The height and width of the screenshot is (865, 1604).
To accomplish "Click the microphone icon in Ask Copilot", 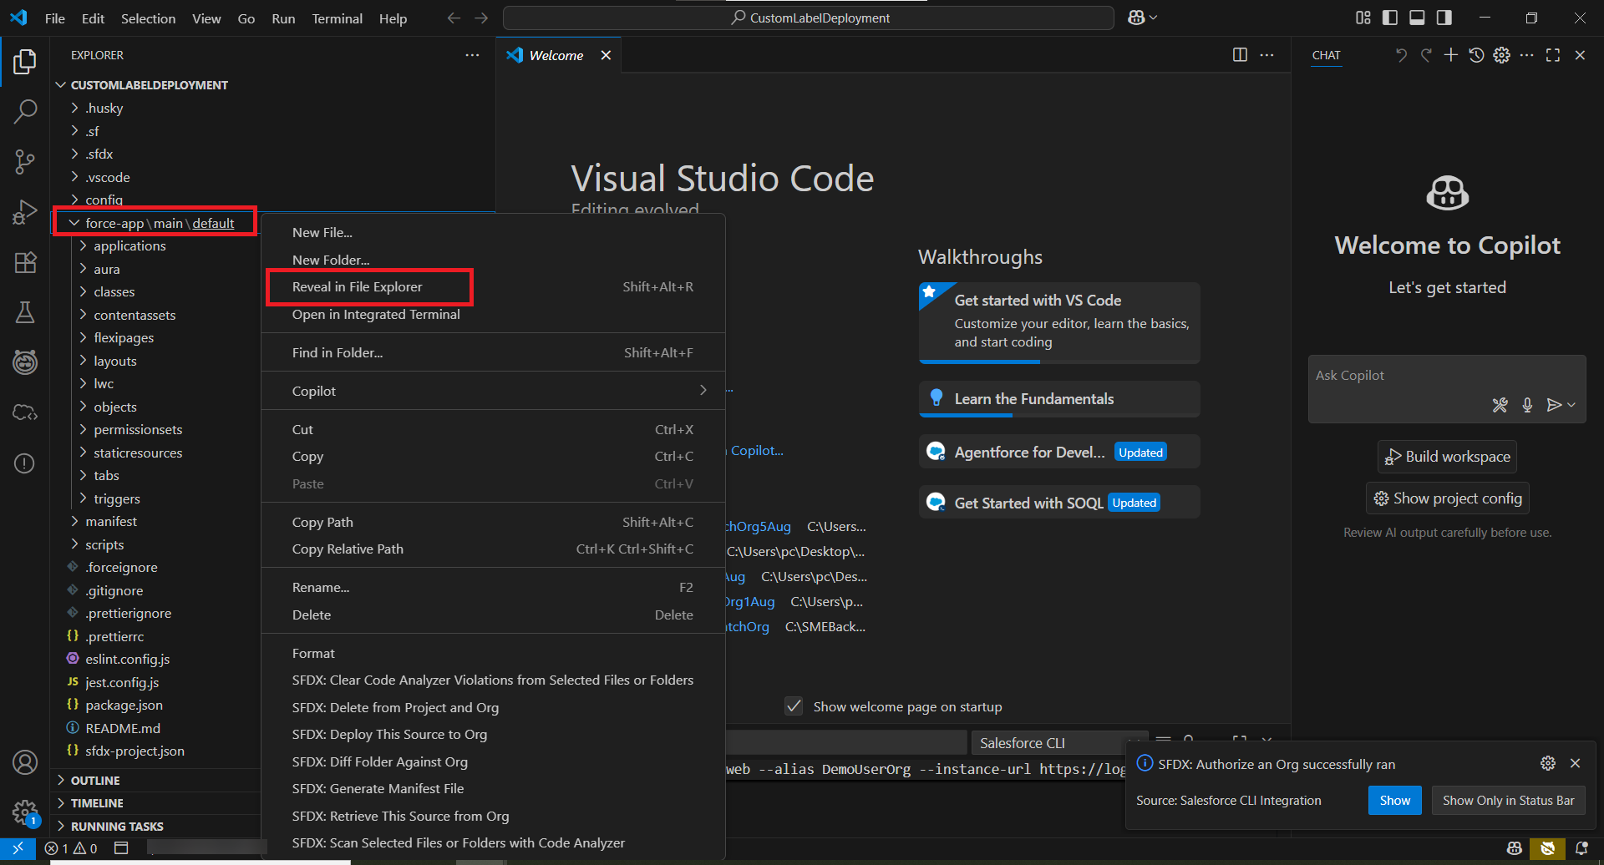I will pos(1527,405).
